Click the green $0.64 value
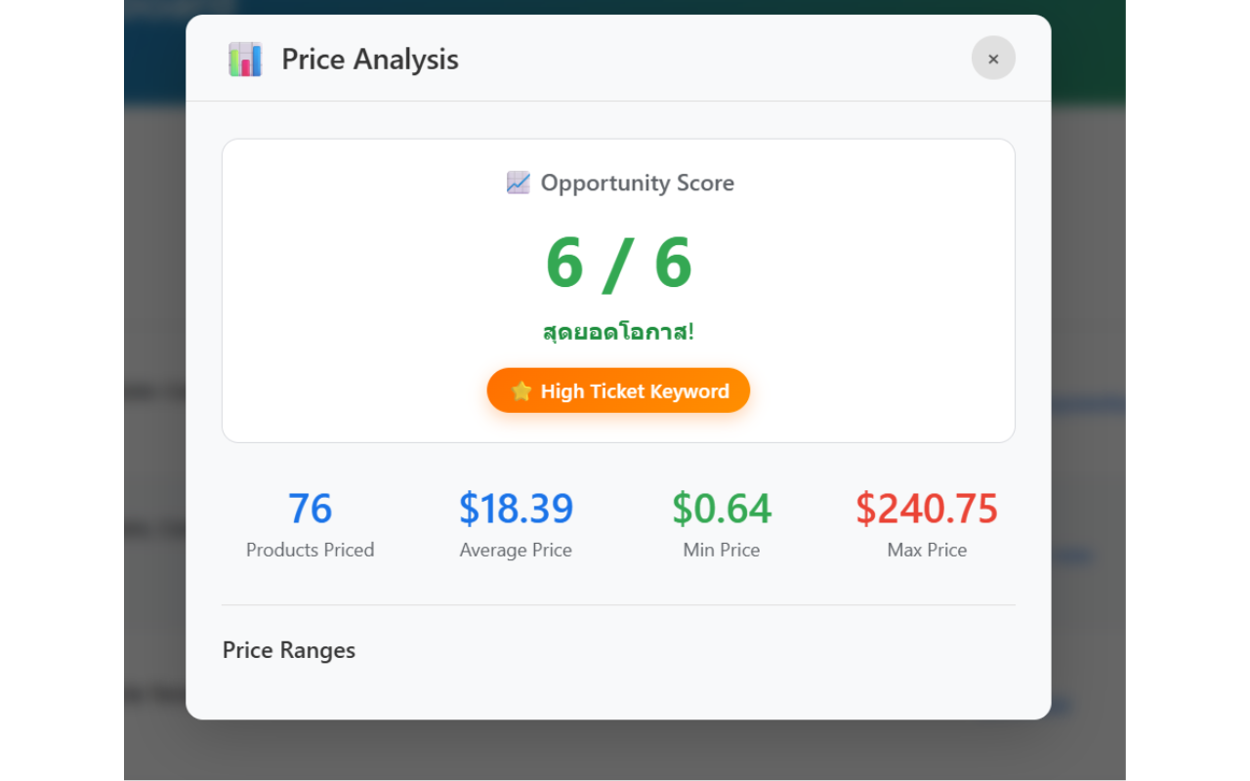This screenshot has width=1250, height=781. pyautogui.click(x=722, y=509)
